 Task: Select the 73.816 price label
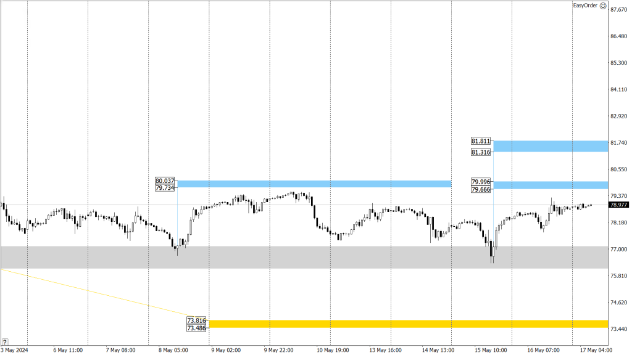pyautogui.click(x=196, y=320)
